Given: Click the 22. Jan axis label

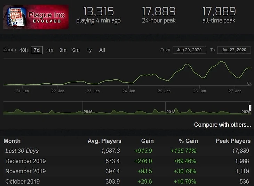Looking at the screenshot, I should pos(58,91).
